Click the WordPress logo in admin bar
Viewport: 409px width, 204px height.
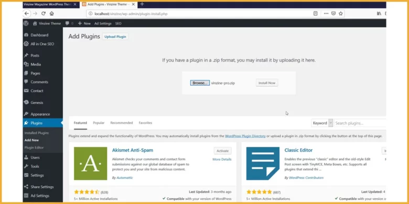[26, 23]
